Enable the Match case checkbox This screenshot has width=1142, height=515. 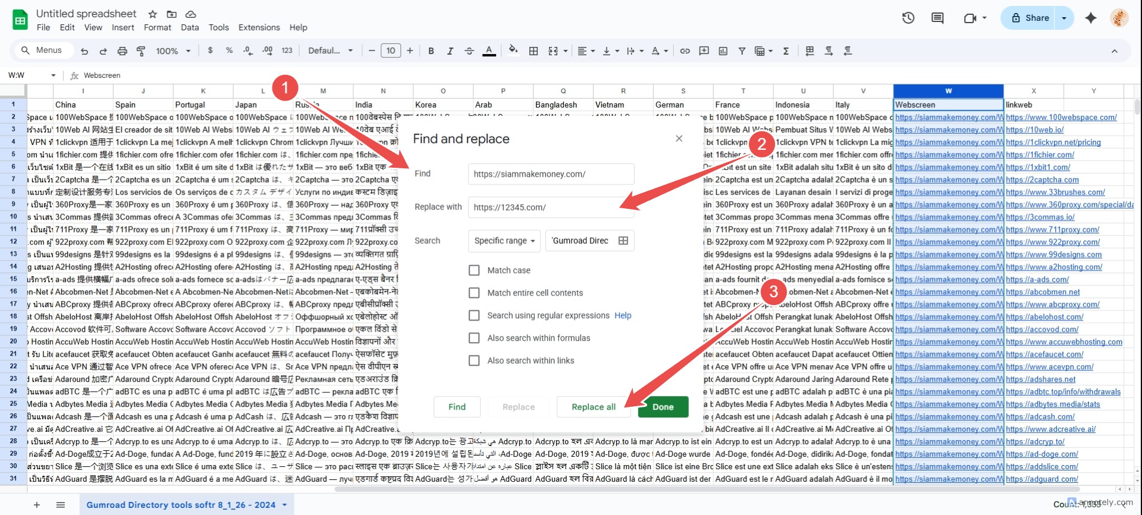tap(474, 271)
